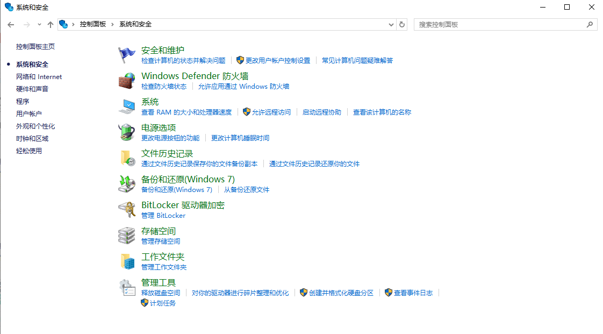Open 通过文件历史记录还原你的文件

tap(314, 164)
